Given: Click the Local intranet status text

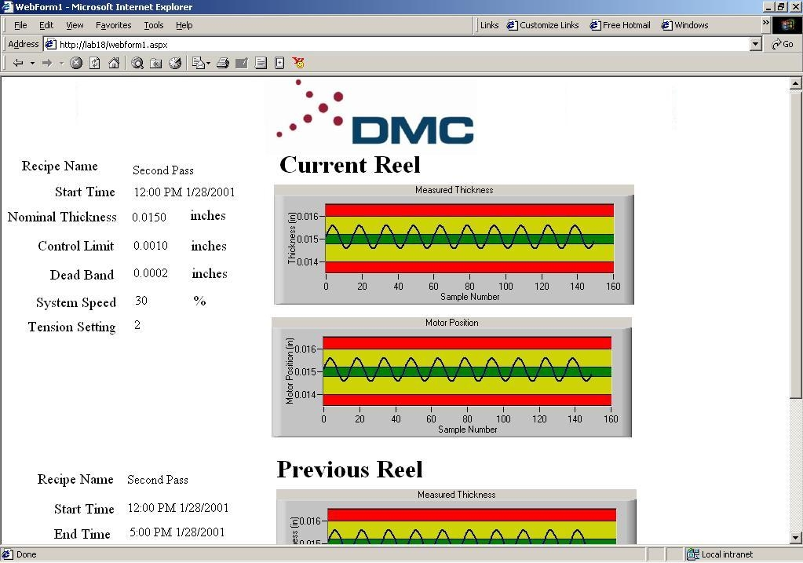Looking at the screenshot, I should pyautogui.click(x=727, y=554).
